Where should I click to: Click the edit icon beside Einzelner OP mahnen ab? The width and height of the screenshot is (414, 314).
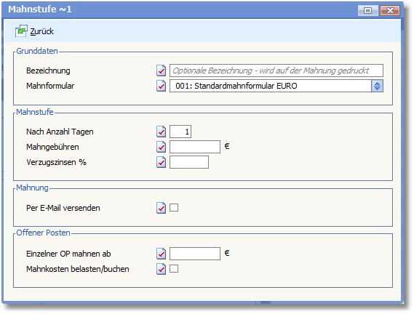pyautogui.click(x=161, y=254)
